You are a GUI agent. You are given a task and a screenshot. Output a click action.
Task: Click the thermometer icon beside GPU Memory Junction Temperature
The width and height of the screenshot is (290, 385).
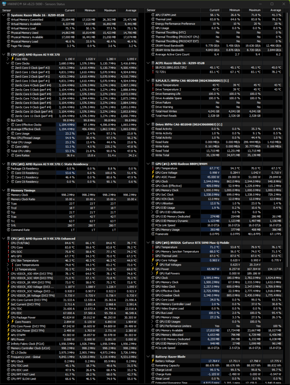coord(153,252)
